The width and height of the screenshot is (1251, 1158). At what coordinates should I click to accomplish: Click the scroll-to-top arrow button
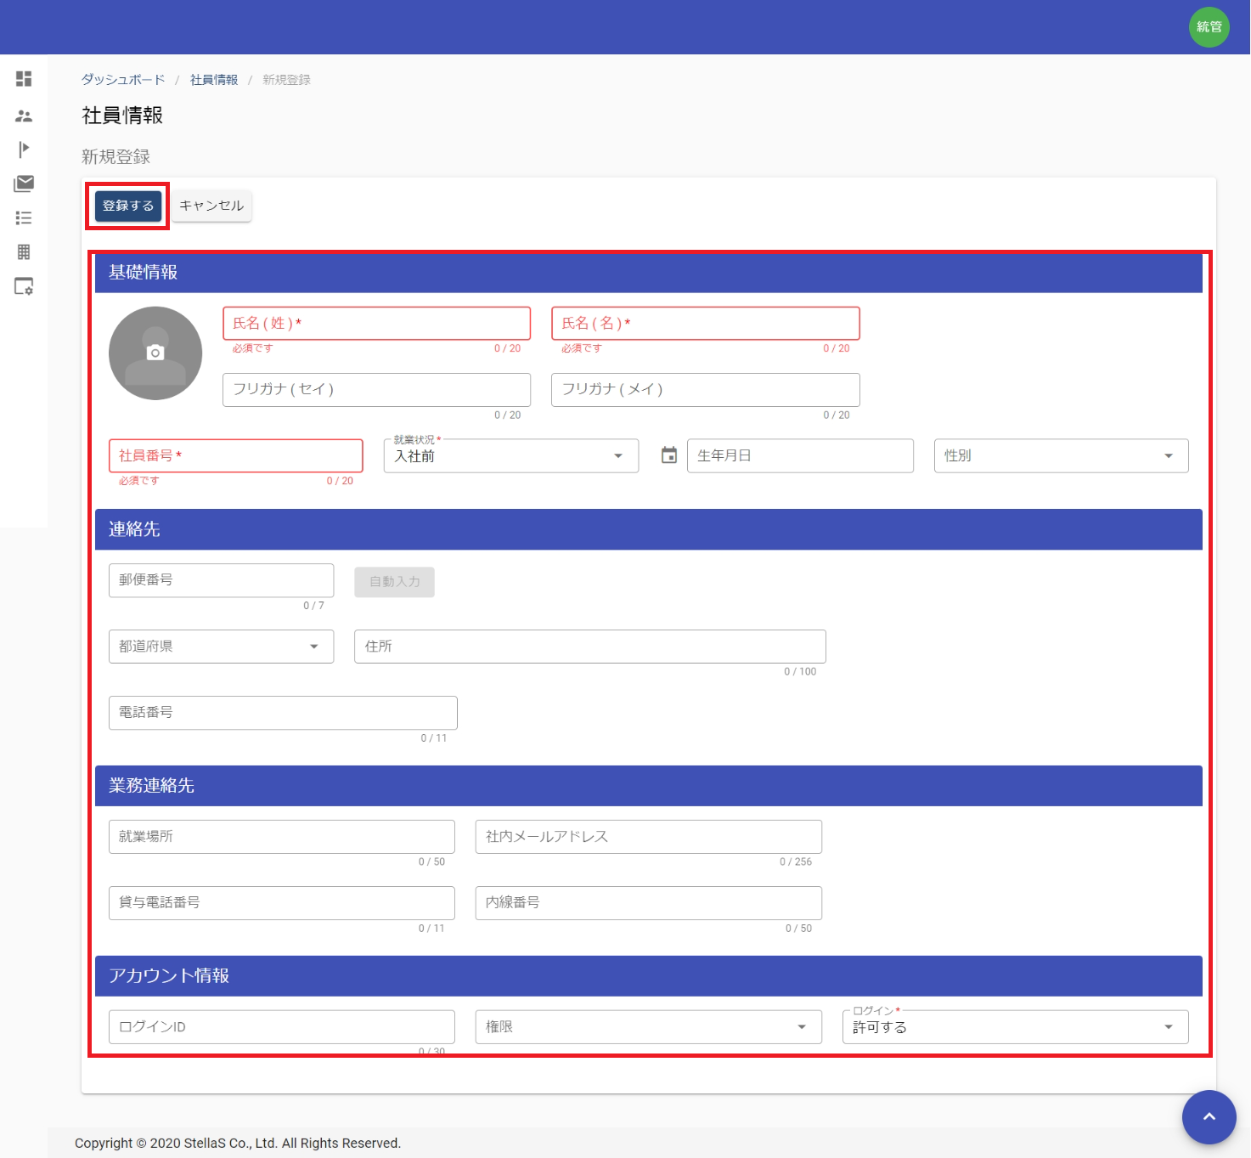tap(1209, 1116)
